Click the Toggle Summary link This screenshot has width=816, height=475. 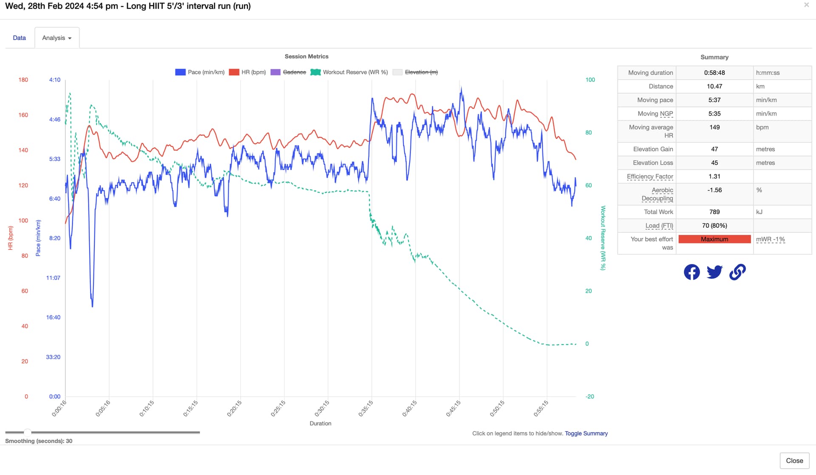coord(586,433)
